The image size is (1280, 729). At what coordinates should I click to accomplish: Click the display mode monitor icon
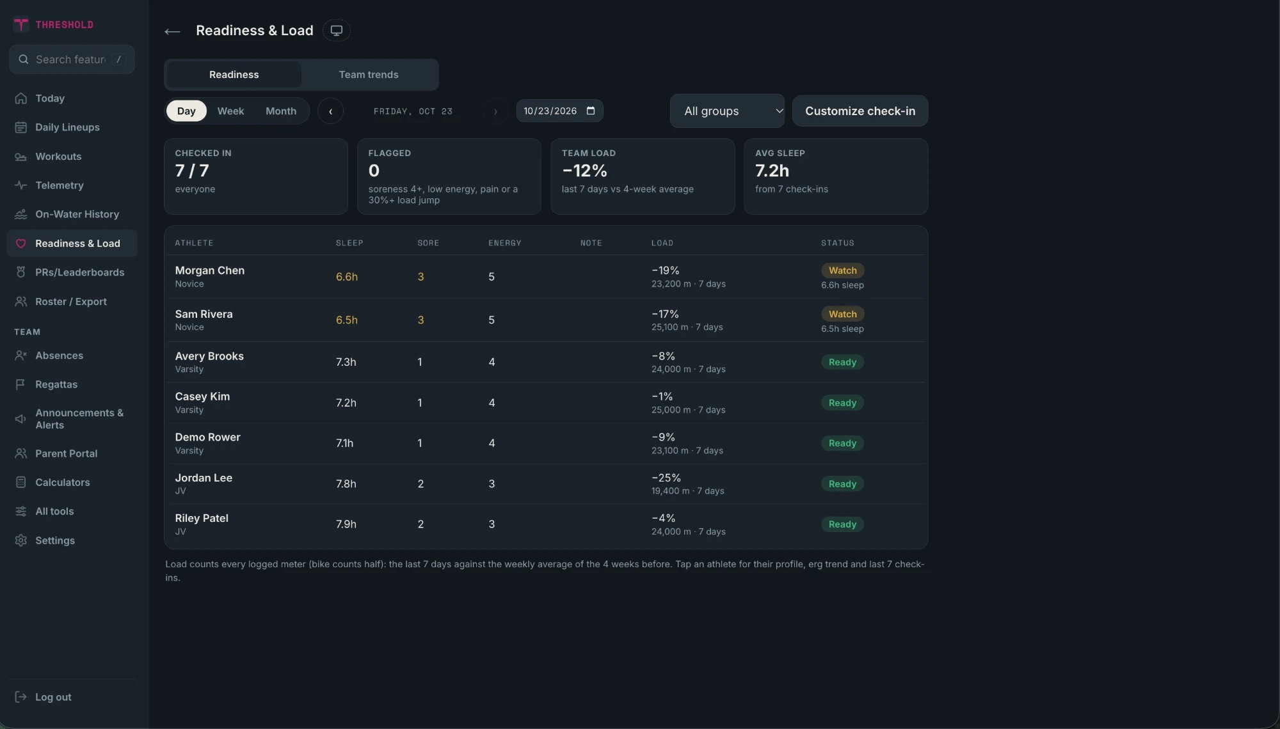click(337, 31)
